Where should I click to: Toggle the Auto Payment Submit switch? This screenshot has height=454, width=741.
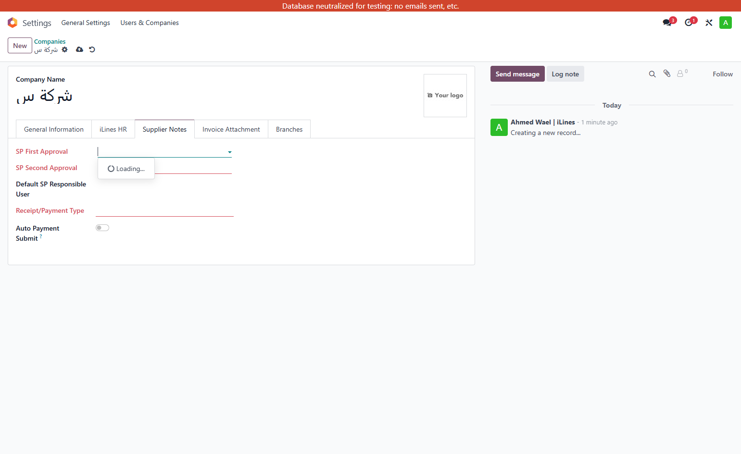click(102, 228)
